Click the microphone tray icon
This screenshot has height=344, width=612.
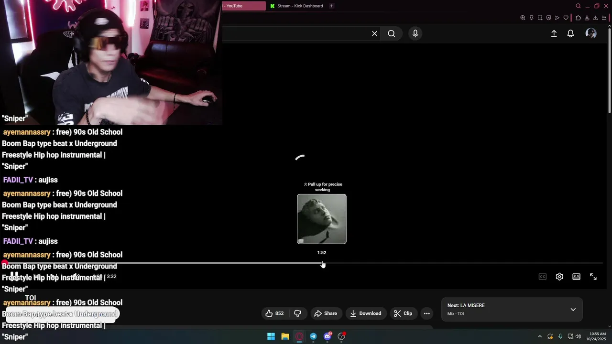pos(560,336)
